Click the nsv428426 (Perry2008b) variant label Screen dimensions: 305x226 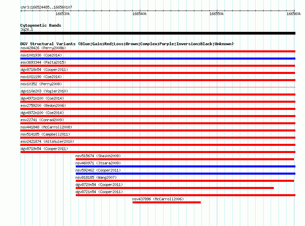pos(43,48)
